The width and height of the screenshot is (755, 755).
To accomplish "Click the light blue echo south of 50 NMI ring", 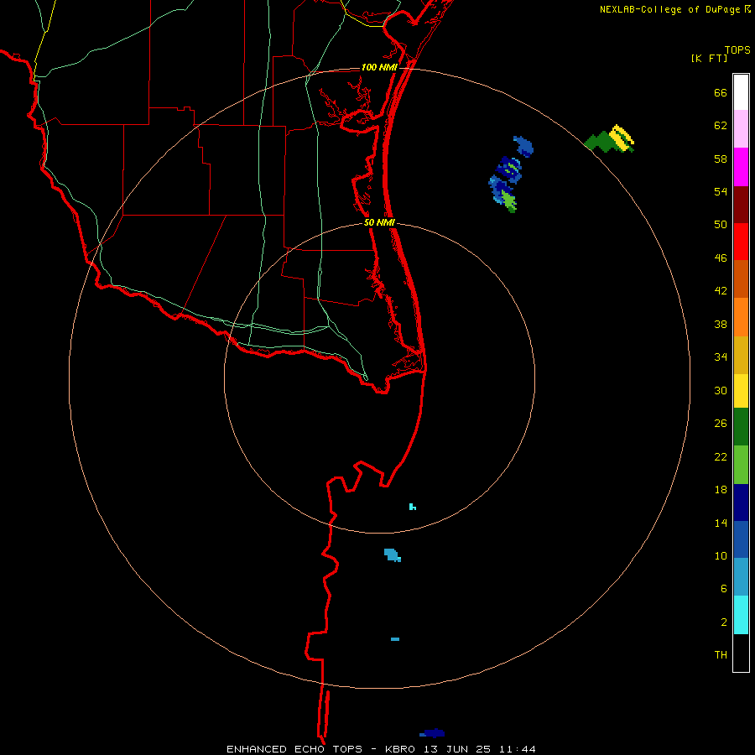I will (x=393, y=555).
